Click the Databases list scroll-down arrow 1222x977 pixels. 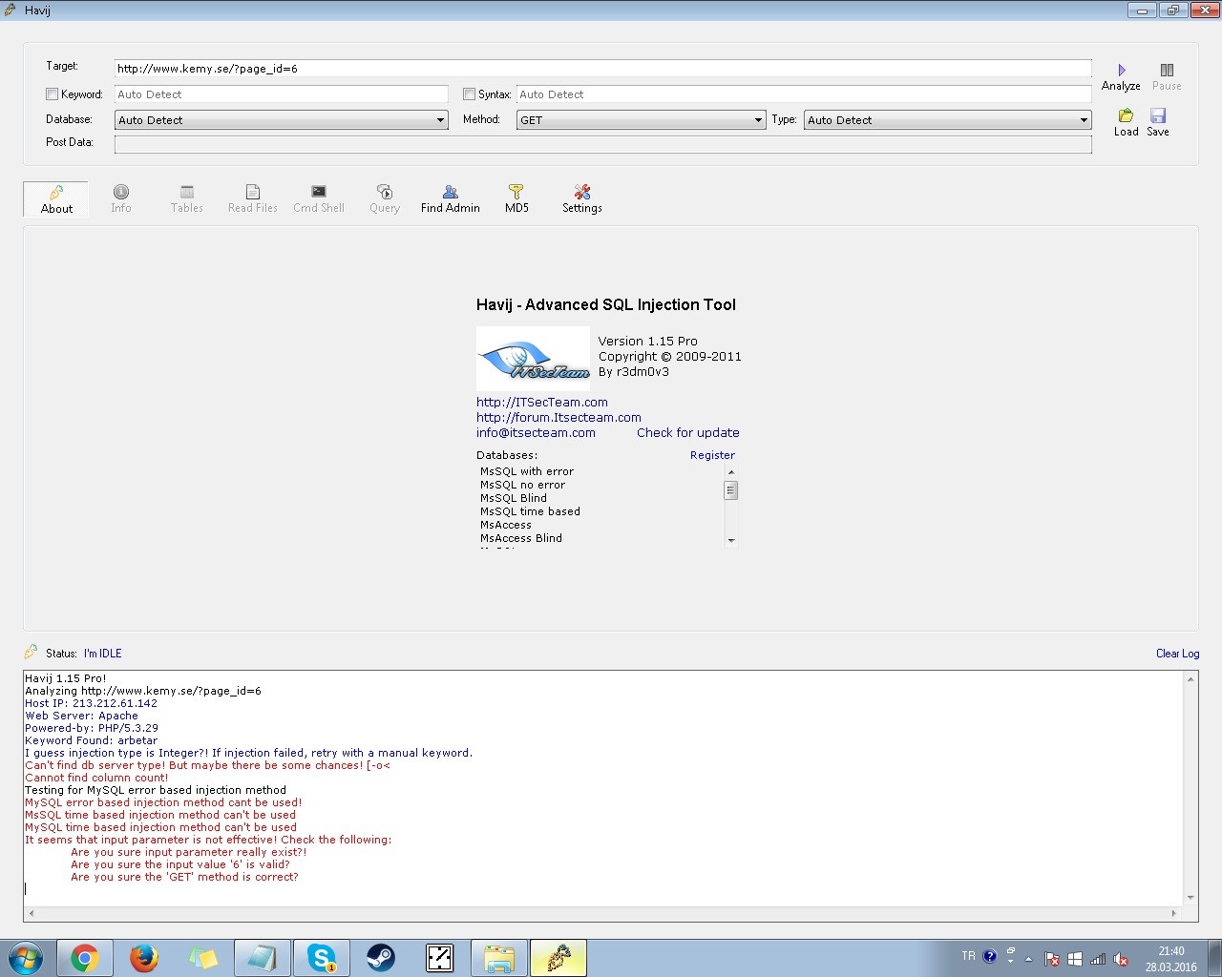731,541
